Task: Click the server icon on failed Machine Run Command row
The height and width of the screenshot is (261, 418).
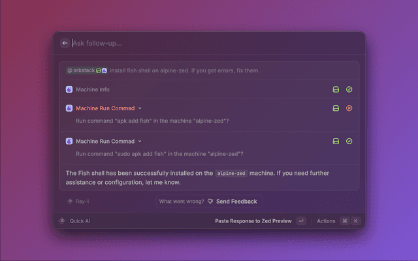Action: point(336,108)
